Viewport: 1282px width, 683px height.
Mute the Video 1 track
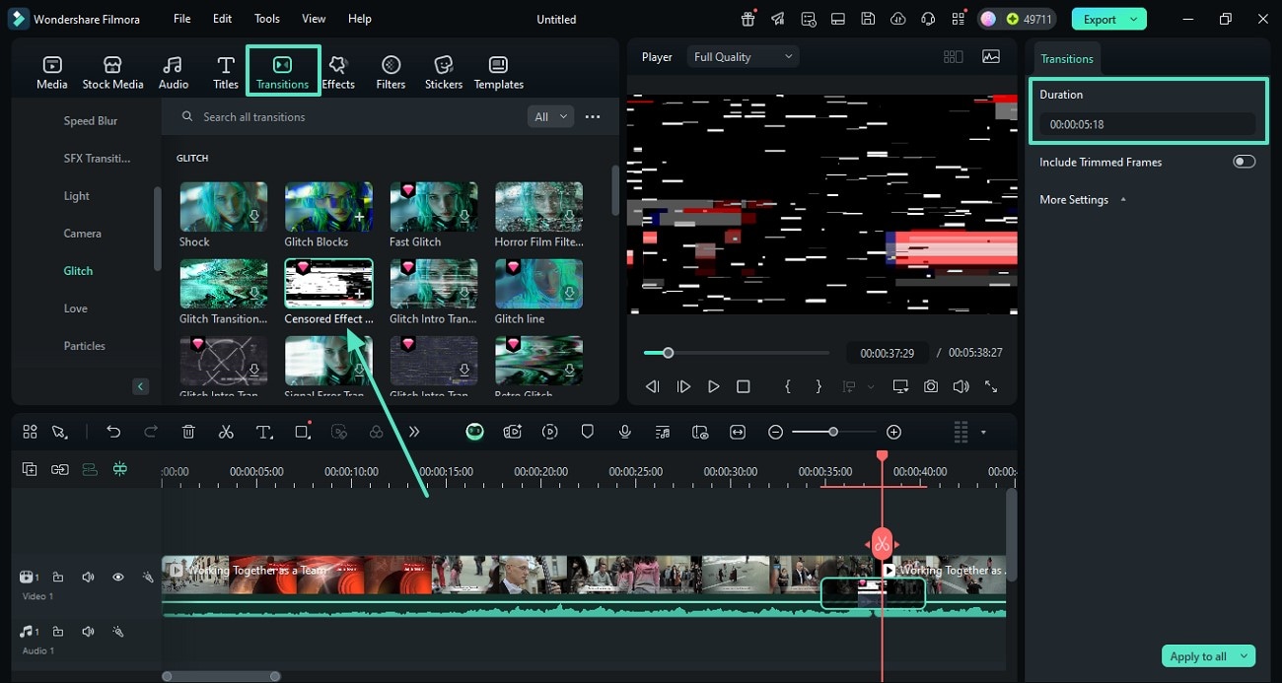click(x=88, y=578)
